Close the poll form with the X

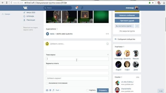tap(108, 55)
